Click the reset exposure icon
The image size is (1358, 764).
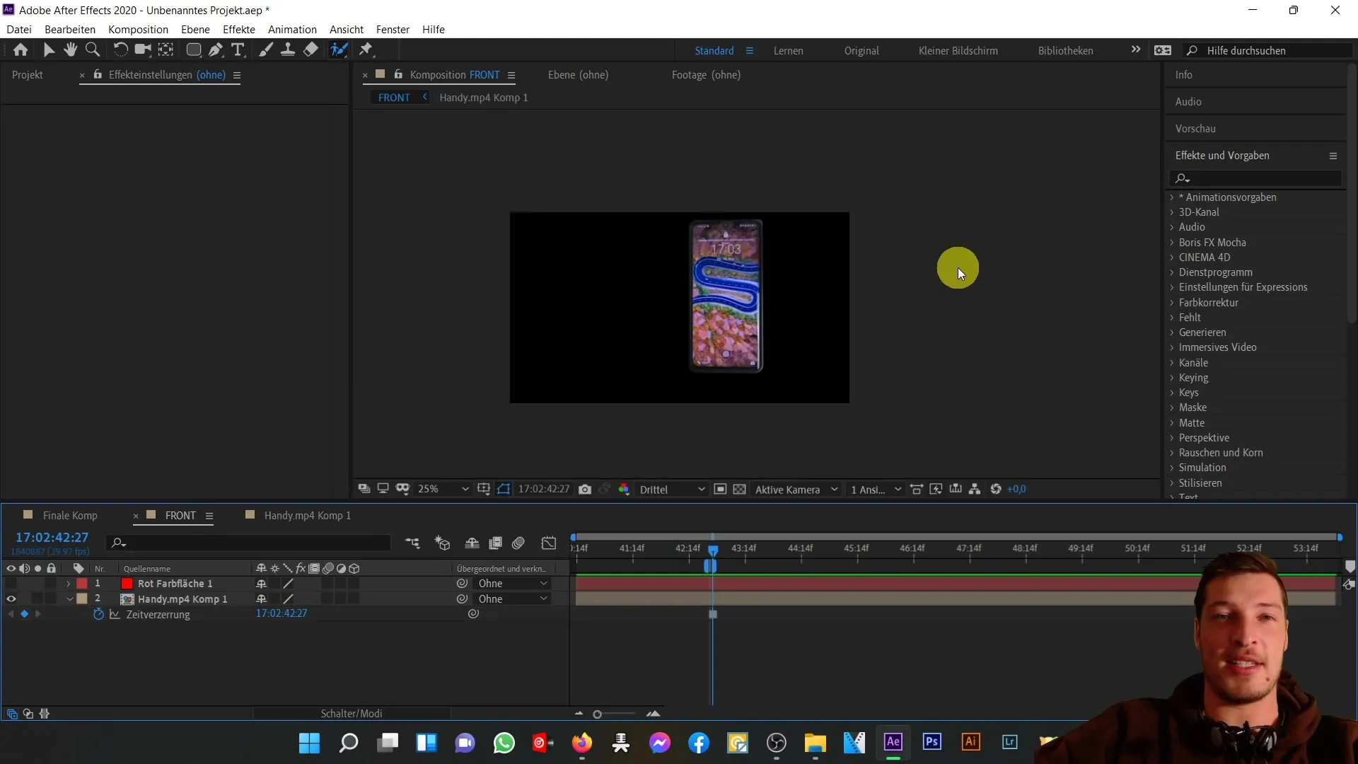(996, 489)
